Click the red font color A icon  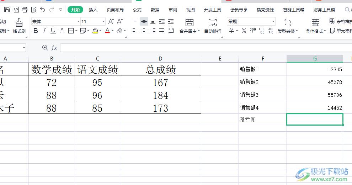click(x=107, y=31)
